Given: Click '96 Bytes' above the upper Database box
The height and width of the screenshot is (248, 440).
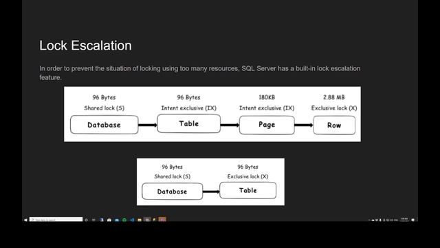Looking at the screenshot, I should click(104, 97).
